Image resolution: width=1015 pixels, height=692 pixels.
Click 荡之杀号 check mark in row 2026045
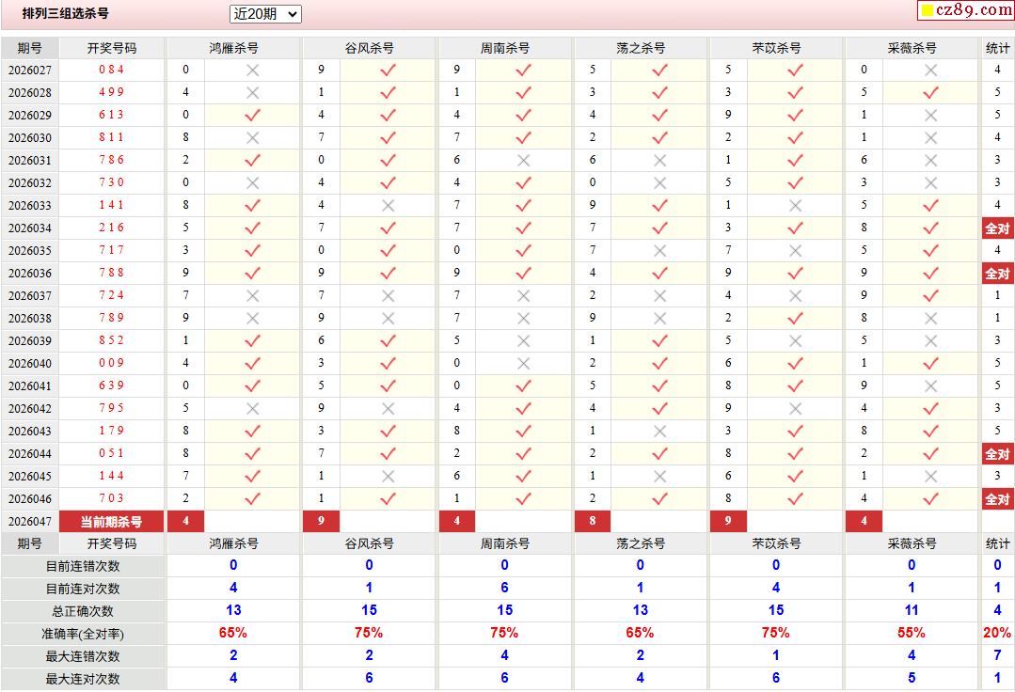coord(659,477)
